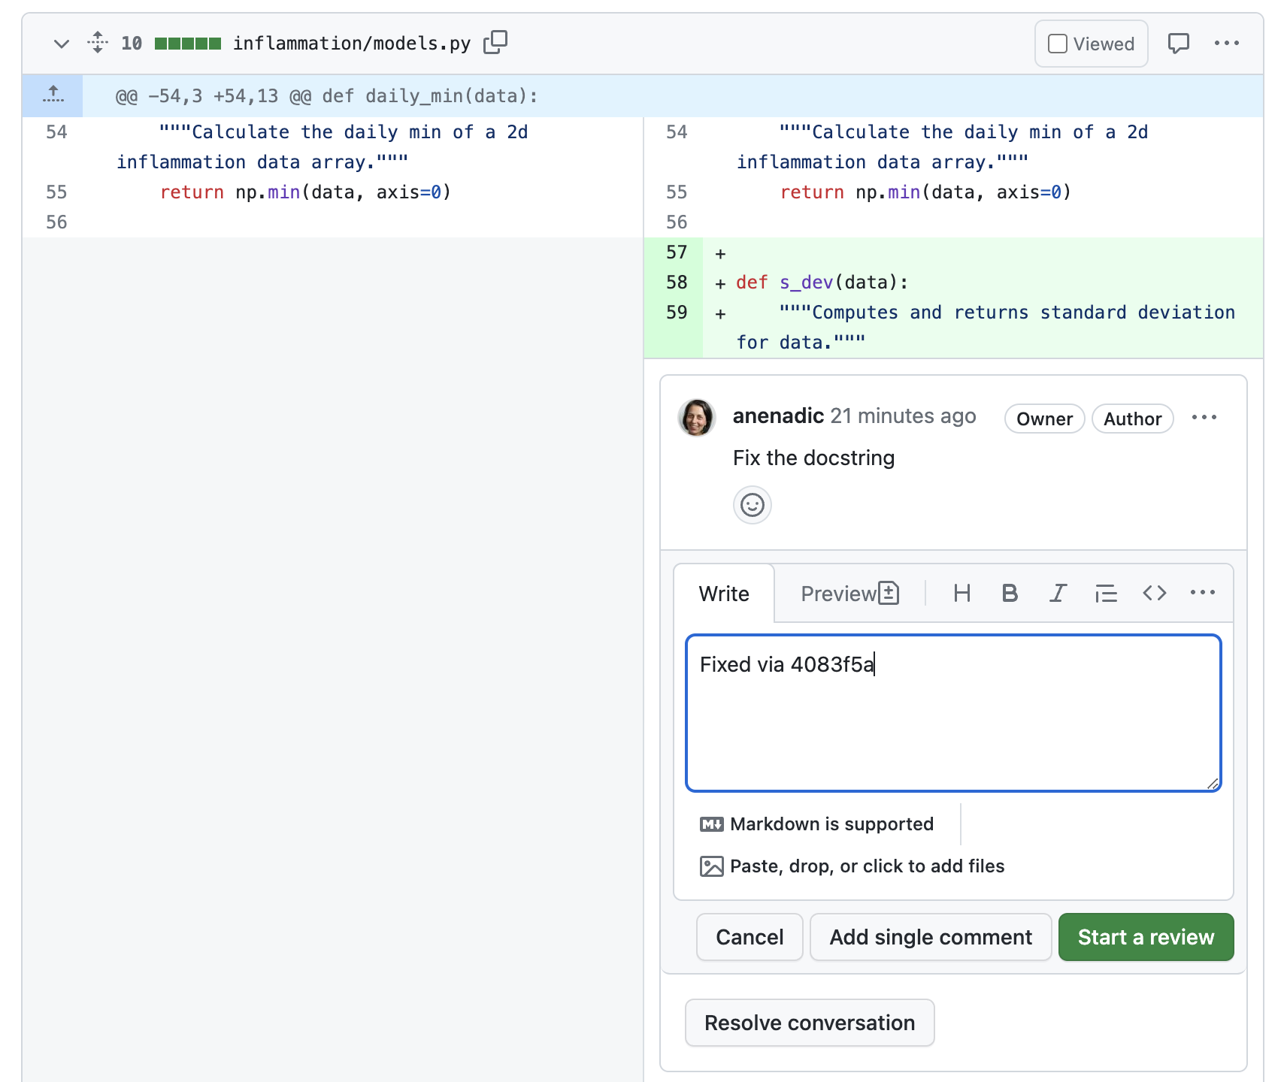Open the file header options menu
The image size is (1284, 1082).
1227,43
